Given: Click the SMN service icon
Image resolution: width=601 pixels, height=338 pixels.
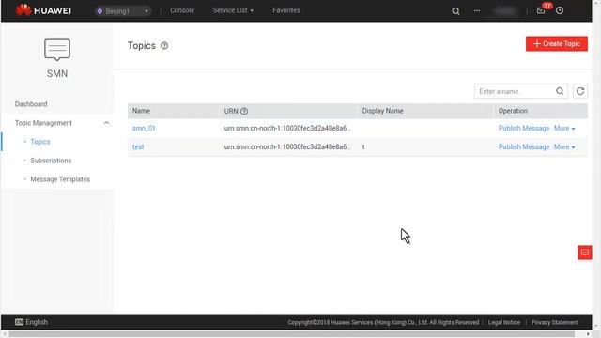Looking at the screenshot, I should pos(57,50).
